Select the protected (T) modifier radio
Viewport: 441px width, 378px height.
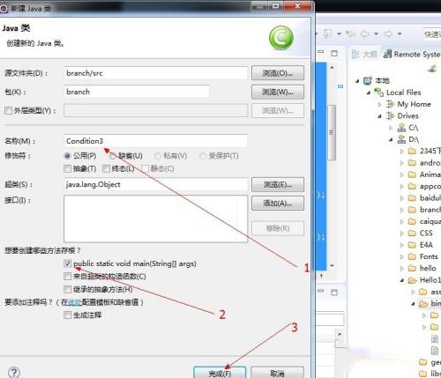tap(202, 156)
